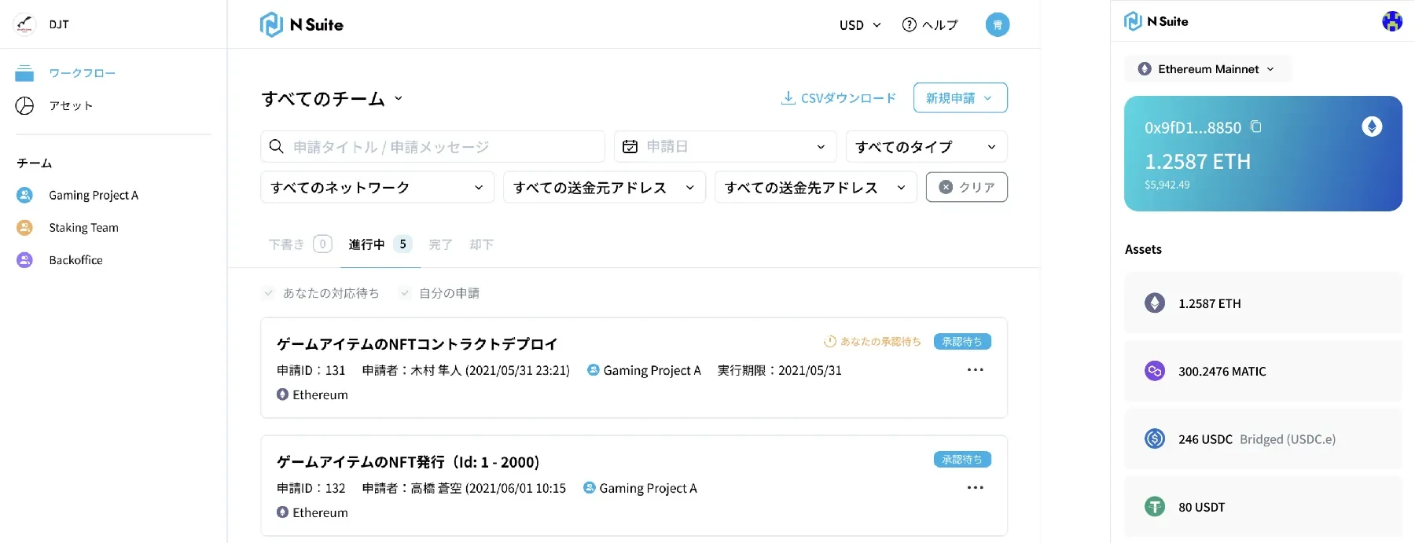Open the すべての送金元アドレス dropdown
Viewport: 1415px width, 543px height.
605,187
